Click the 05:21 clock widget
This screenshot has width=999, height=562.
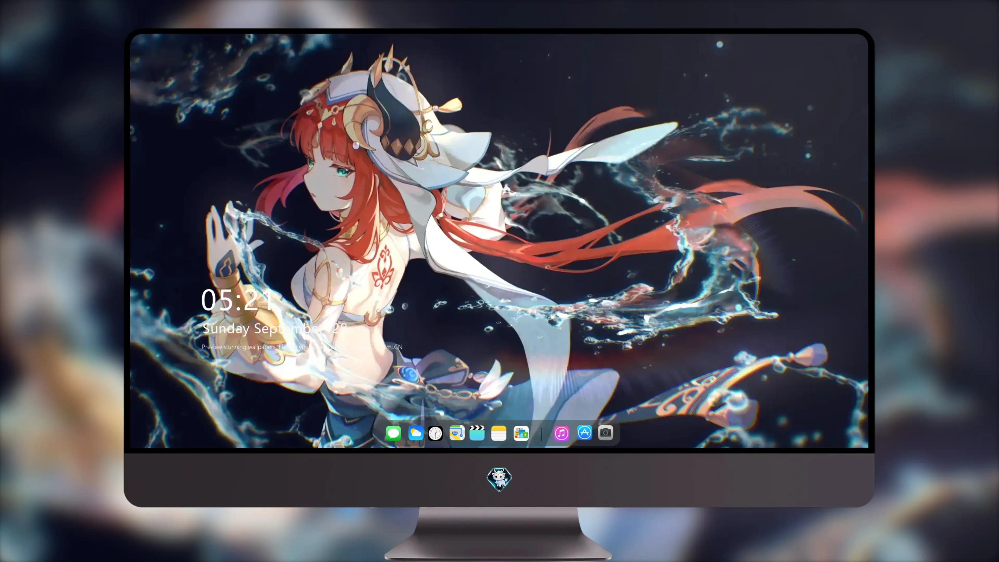tap(237, 300)
